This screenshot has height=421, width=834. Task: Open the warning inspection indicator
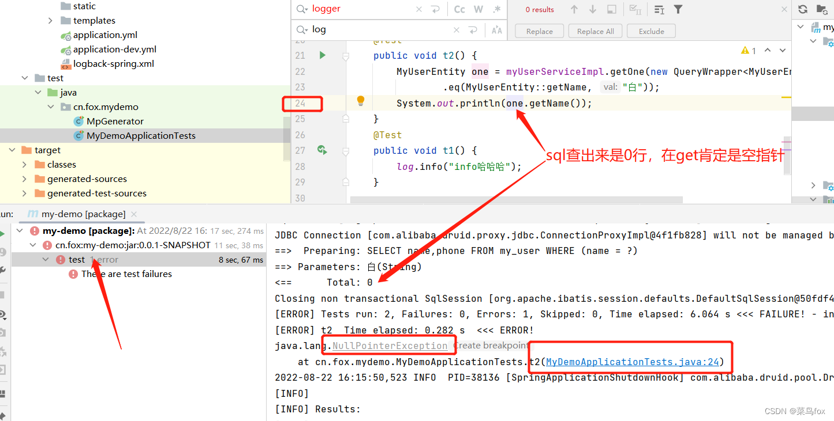(x=749, y=51)
